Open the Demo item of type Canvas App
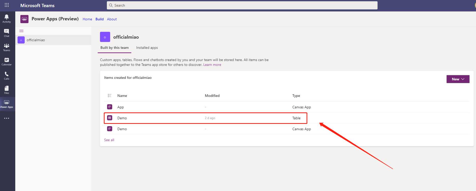The height and width of the screenshot is (191, 476). 122,129
